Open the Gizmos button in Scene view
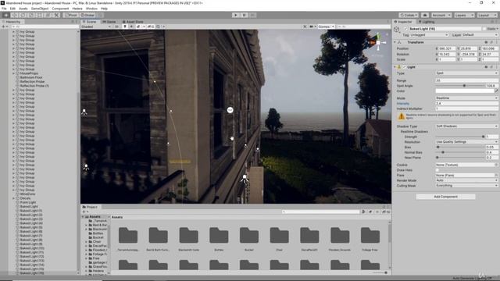Screen dimensions: 500x281 point(326,27)
